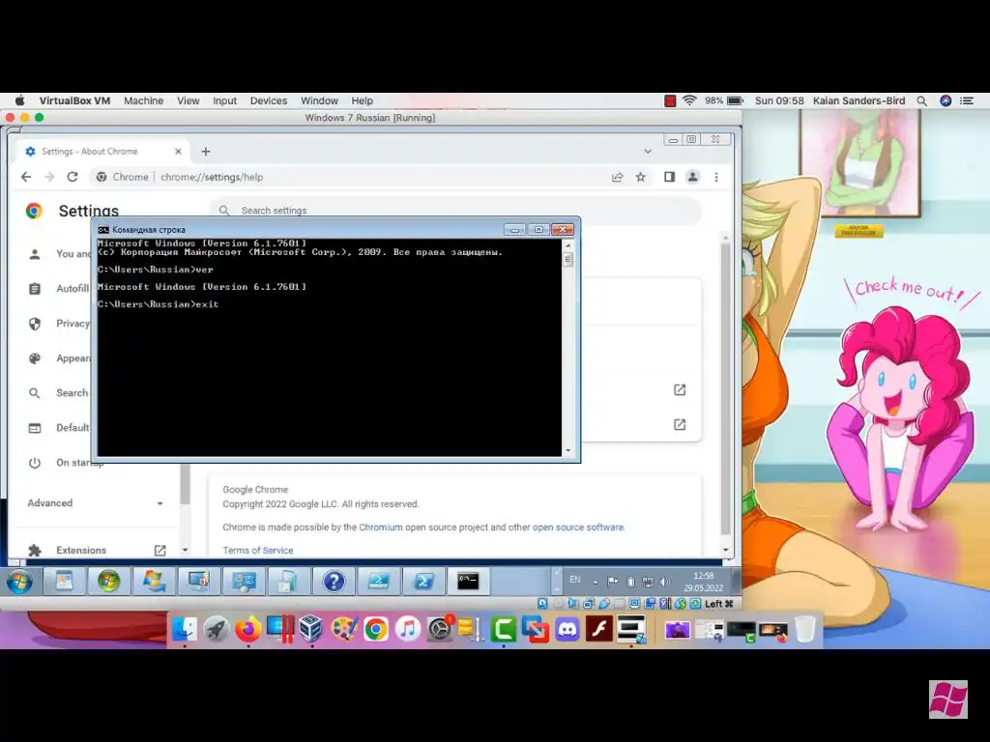Click the Windows tray volume speaker icon
This screenshot has width=990, height=742.
point(665,582)
